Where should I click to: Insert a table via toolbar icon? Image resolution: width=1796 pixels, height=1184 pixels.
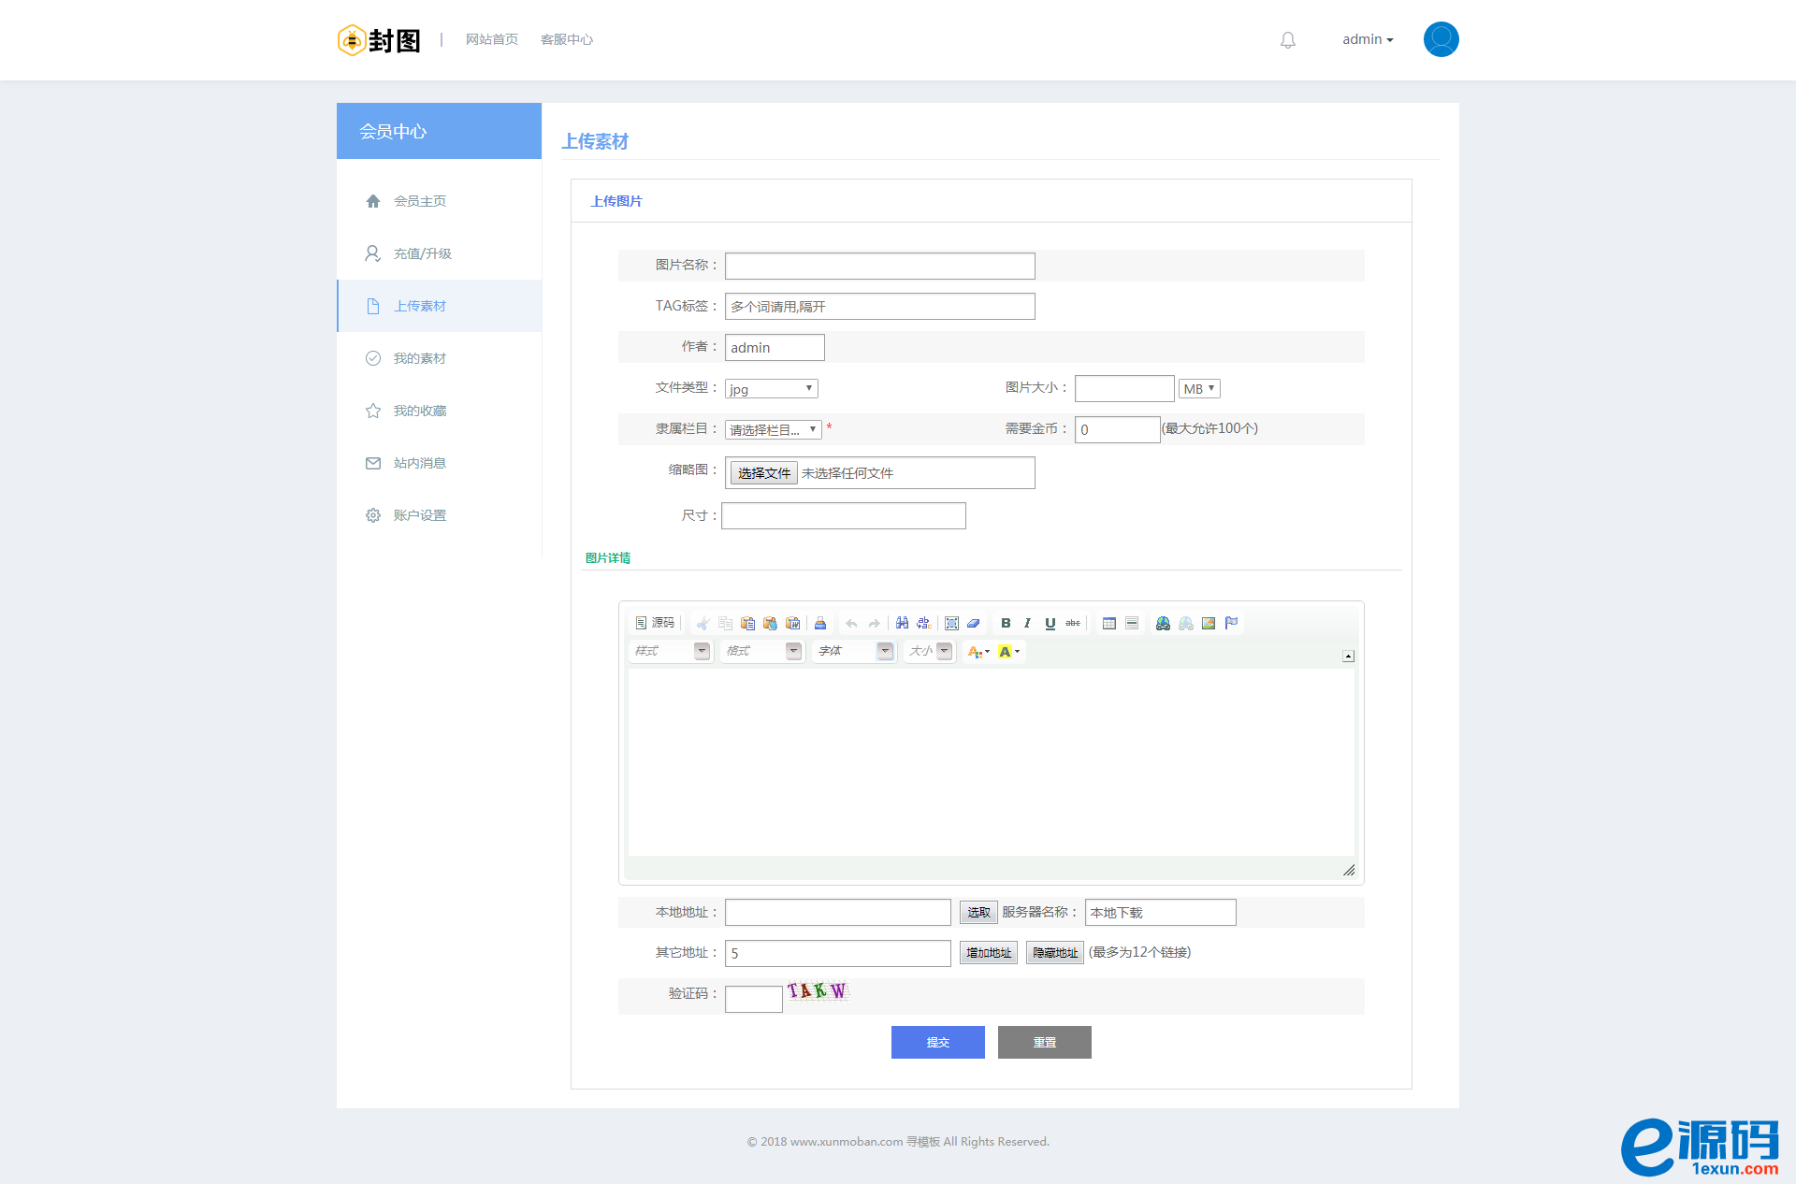pyautogui.click(x=1108, y=623)
